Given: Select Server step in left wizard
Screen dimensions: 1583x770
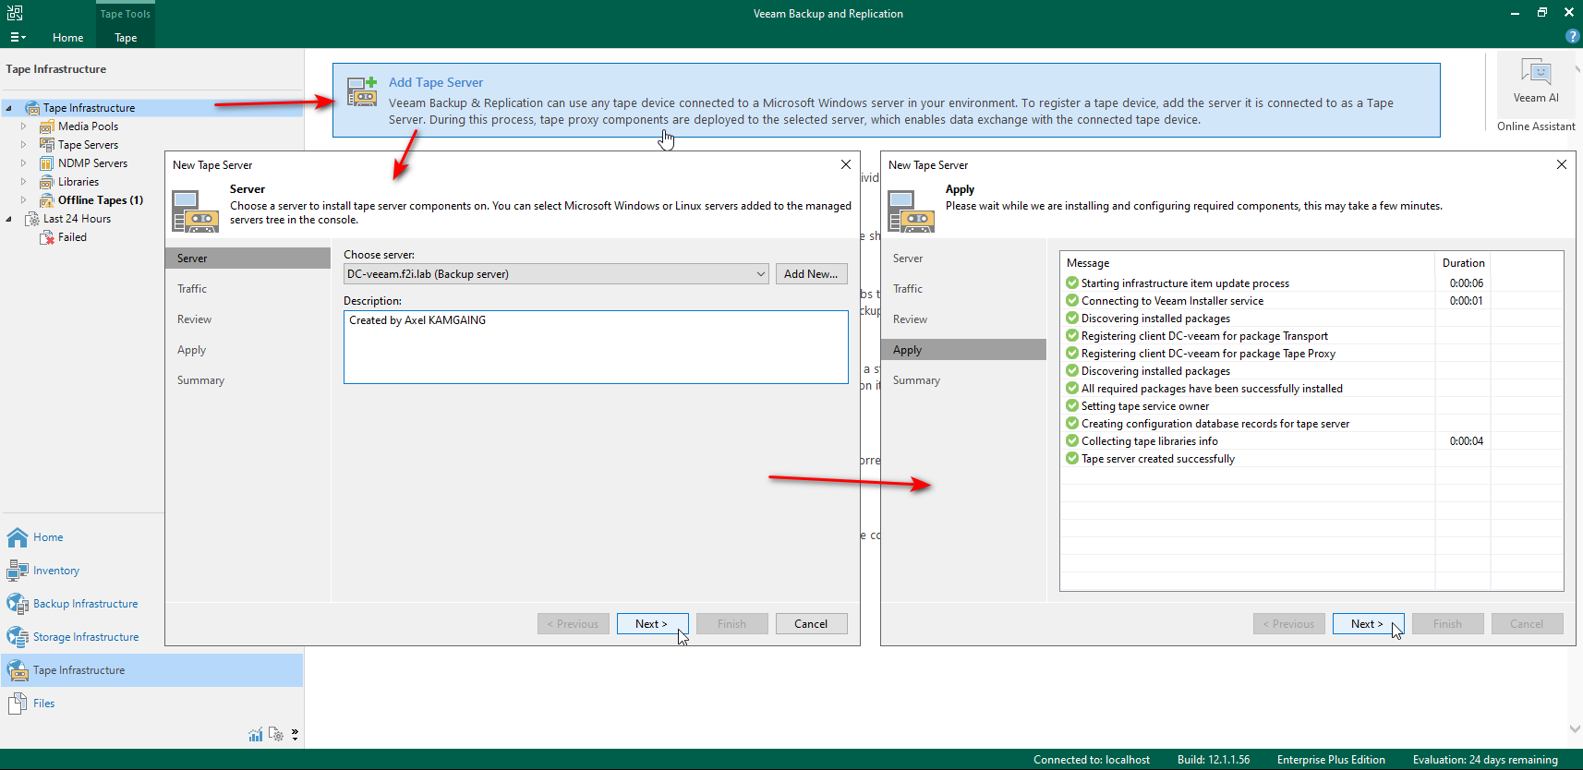Looking at the screenshot, I should [x=248, y=259].
